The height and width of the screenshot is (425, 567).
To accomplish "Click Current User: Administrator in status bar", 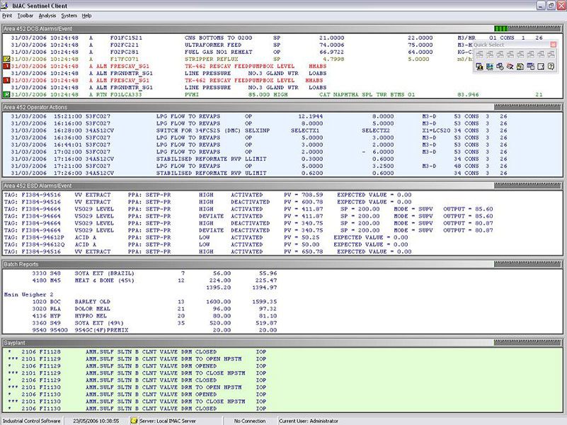I will pos(311,420).
